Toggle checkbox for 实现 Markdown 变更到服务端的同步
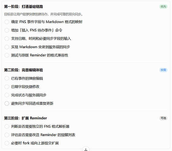 click(7, 47)
